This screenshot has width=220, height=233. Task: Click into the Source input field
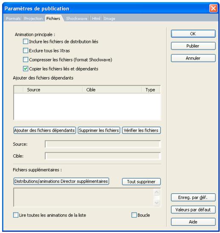point(103,144)
